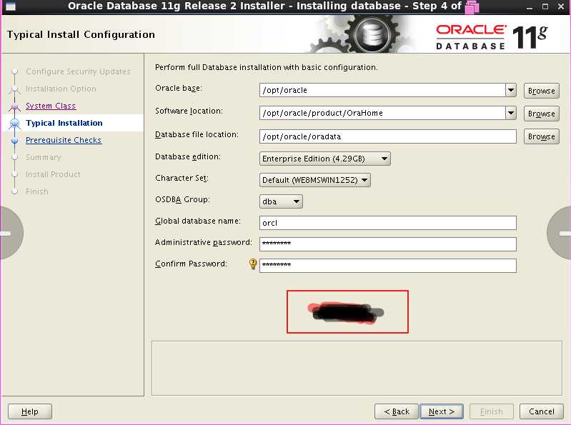Screen dimensions: 571x425
Task: Focus the Database file location field
Action: pyautogui.click(x=388, y=136)
